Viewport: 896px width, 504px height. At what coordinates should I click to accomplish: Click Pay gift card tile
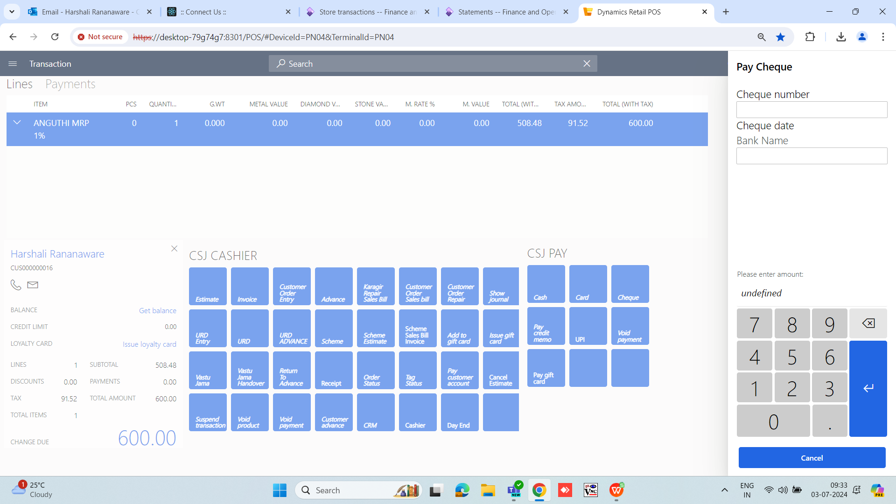pos(546,368)
